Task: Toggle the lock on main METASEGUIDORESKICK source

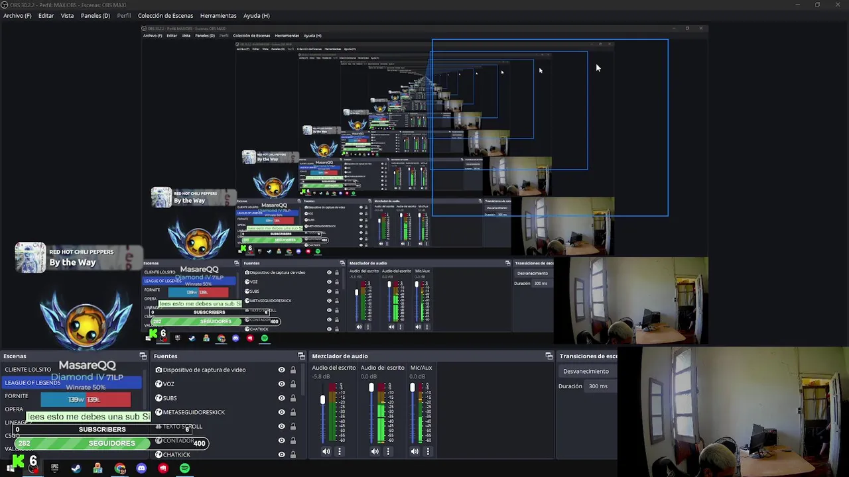Action: click(293, 412)
